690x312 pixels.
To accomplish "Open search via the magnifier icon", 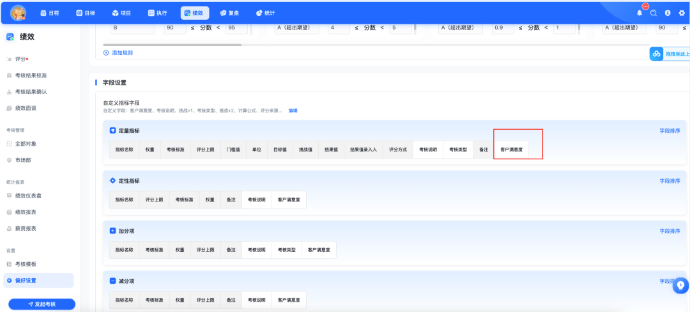I will click(x=654, y=13).
